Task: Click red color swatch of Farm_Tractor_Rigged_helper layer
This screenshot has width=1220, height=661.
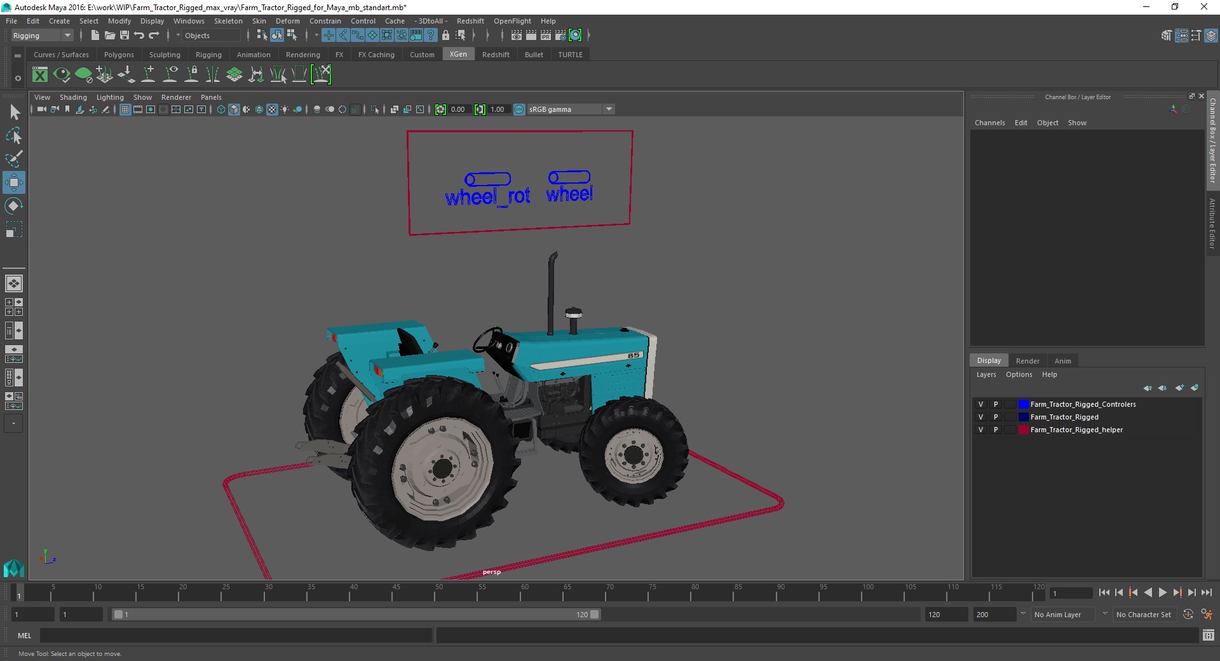Action: [x=1023, y=430]
